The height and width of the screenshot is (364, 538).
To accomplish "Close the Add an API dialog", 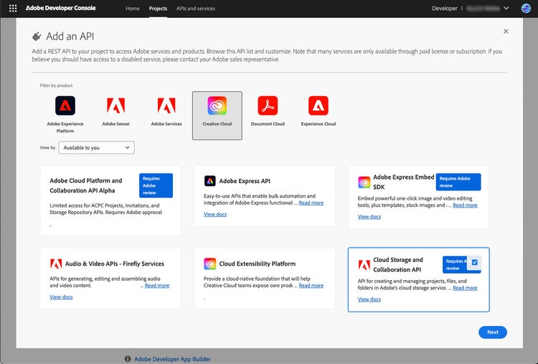I will click(506, 32).
